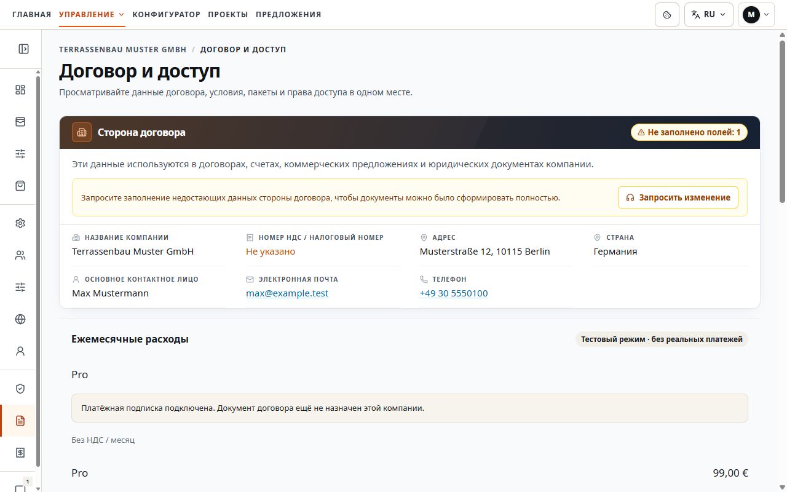Image resolution: width=787 pixels, height=492 pixels.
Task: Click the 99,00 € price value
Action: click(x=730, y=473)
